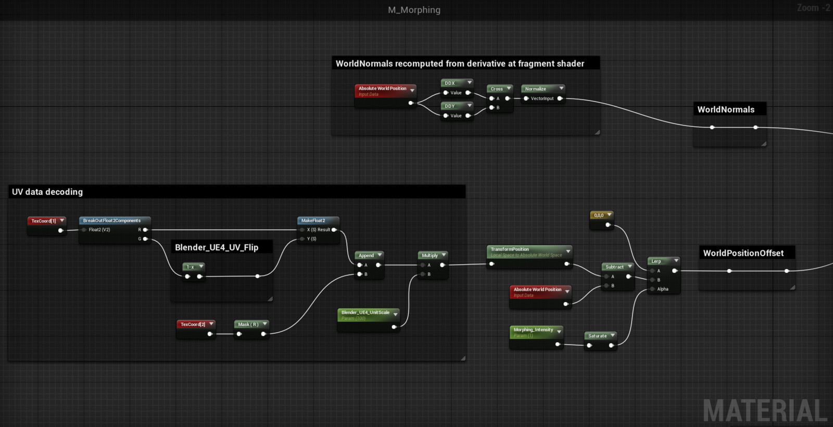Click the Append node B input pin

tap(359, 274)
